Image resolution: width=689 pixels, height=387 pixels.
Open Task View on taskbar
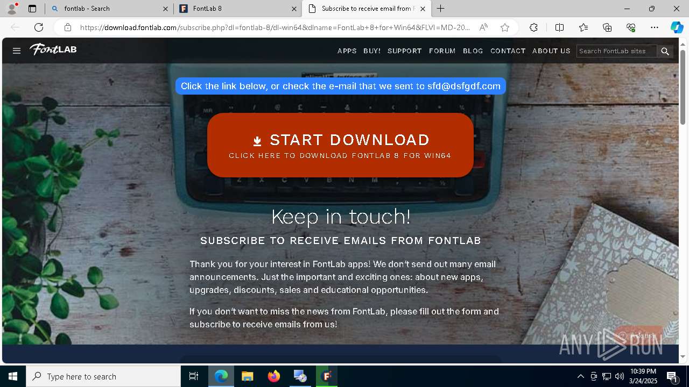[x=194, y=376]
